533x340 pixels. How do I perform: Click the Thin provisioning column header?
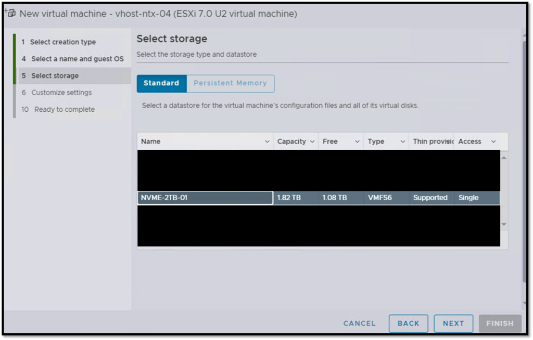[432, 141]
